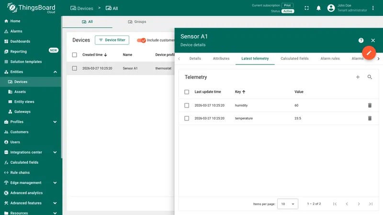Open Alarm rules tab
The height and width of the screenshot is (215, 383).
pos(330,58)
